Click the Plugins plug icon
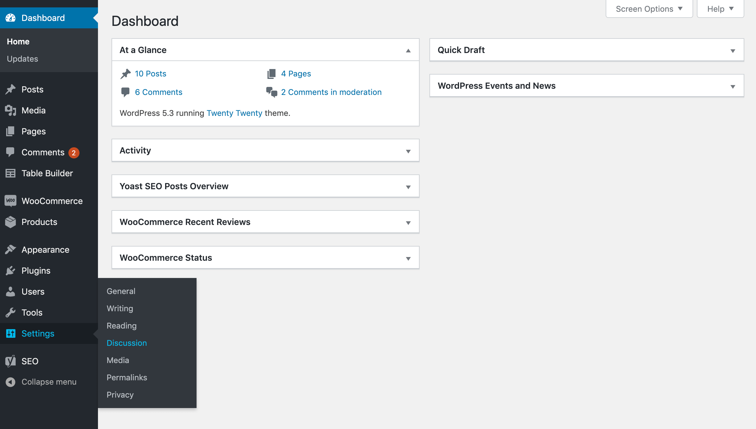 coord(10,271)
